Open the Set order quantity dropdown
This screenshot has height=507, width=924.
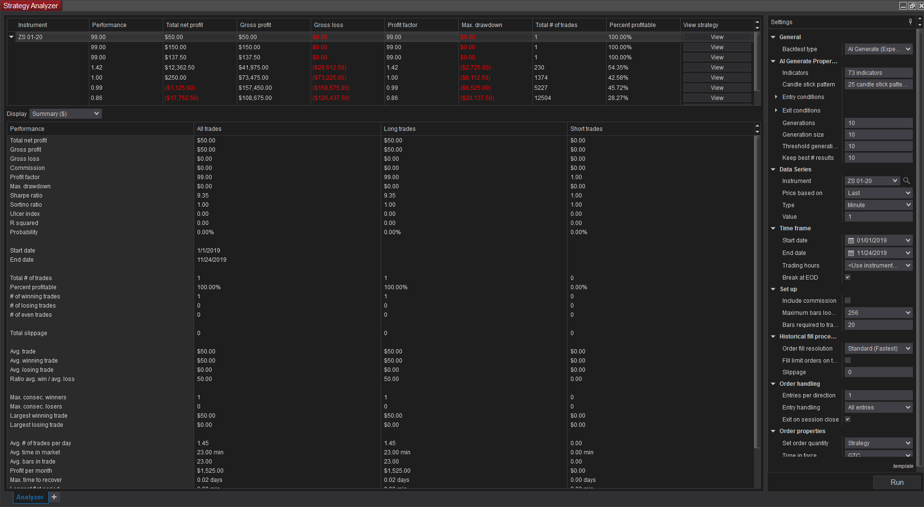pos(879,443)
